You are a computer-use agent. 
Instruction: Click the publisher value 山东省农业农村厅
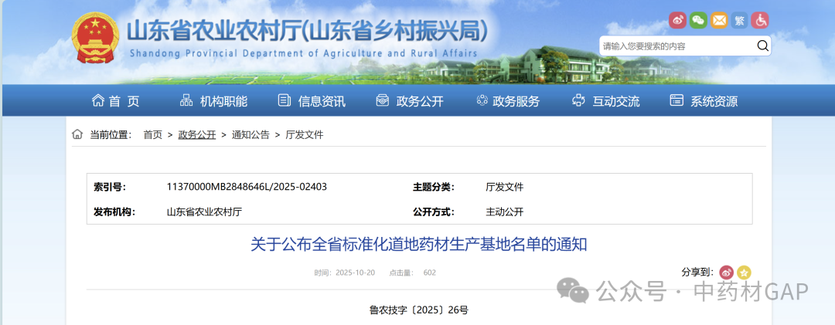pyautogui.click(x=204, y=212)
